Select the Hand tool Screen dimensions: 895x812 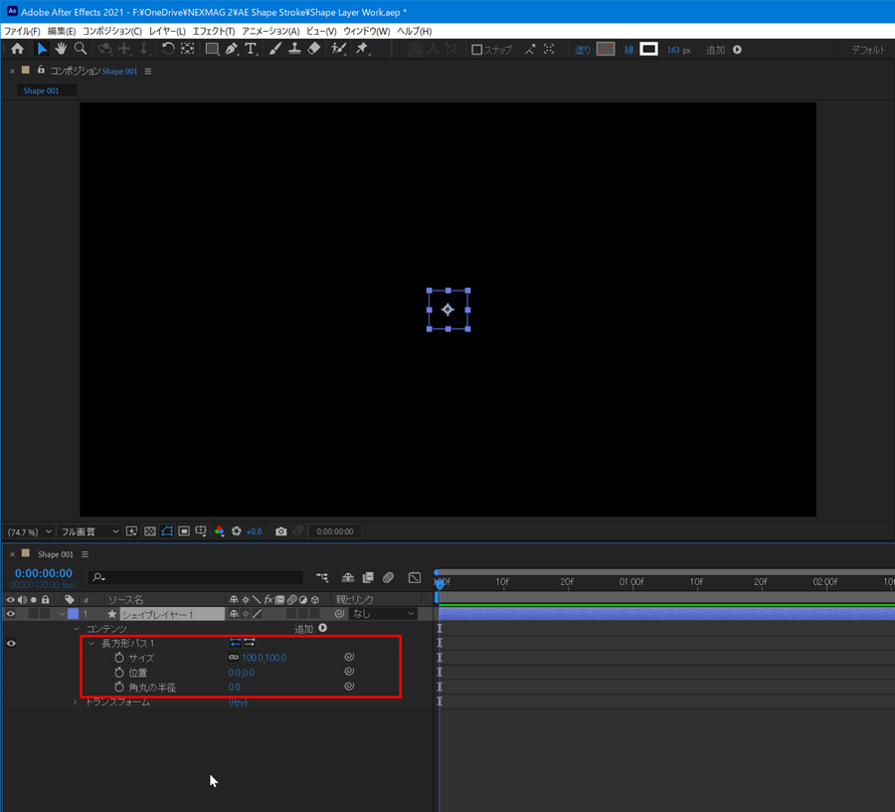[x=61, y=49]
